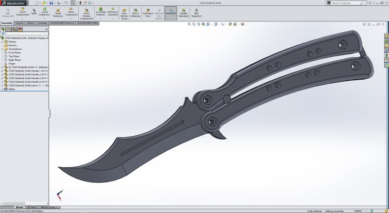Click the Take Snapshot icon
This screenshot has width=389, height=213.
point(196,13)
